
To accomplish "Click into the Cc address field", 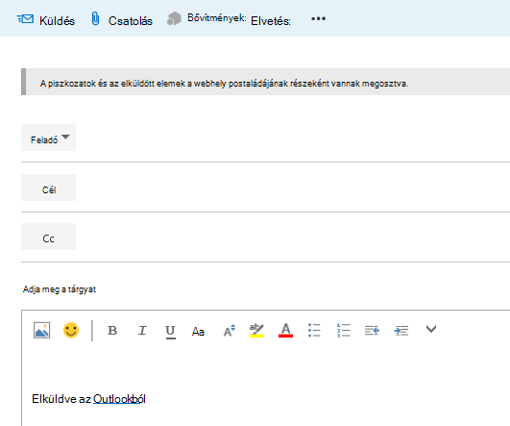I will click(293, 237).
